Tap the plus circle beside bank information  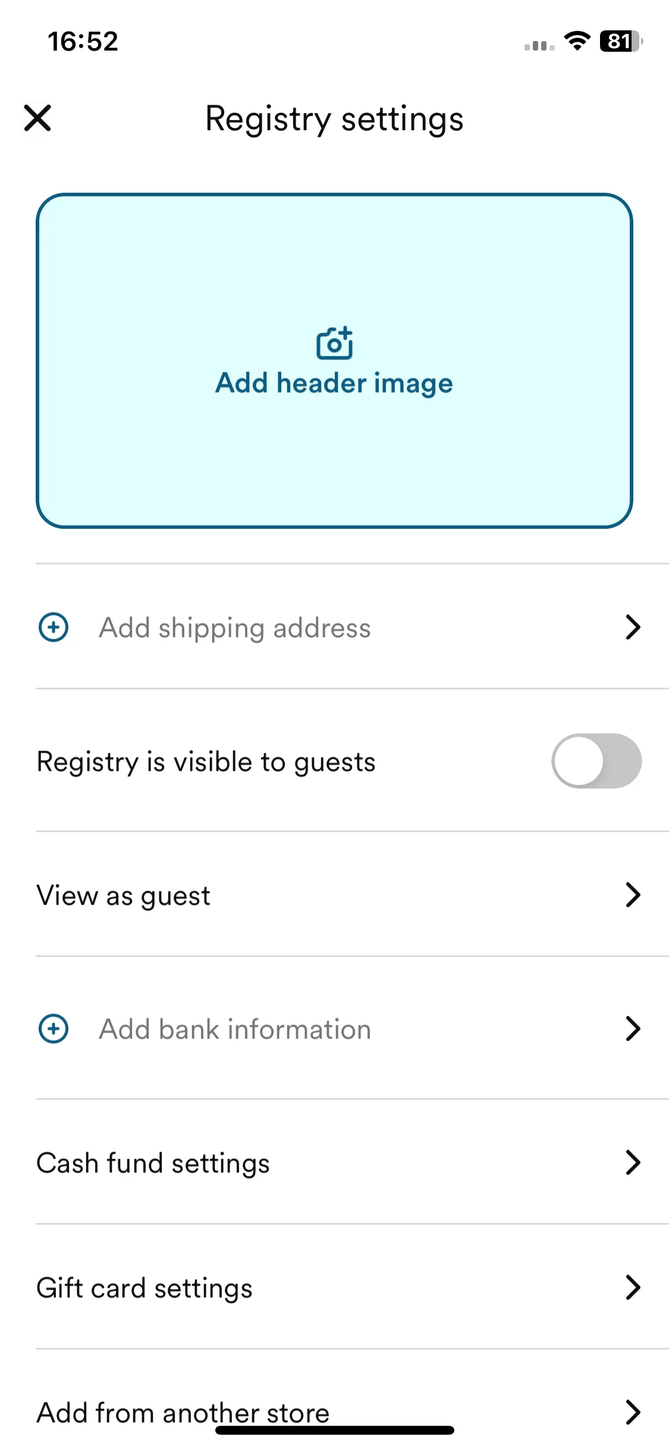click(x=54, y=1028)
